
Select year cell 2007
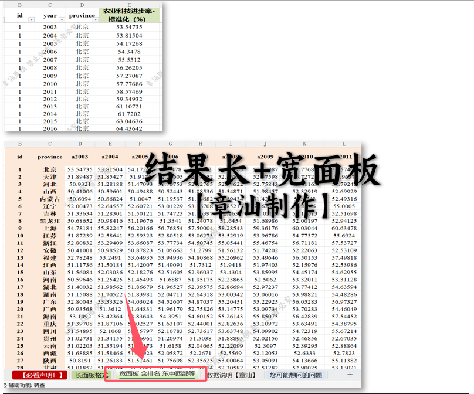point(50,60)
